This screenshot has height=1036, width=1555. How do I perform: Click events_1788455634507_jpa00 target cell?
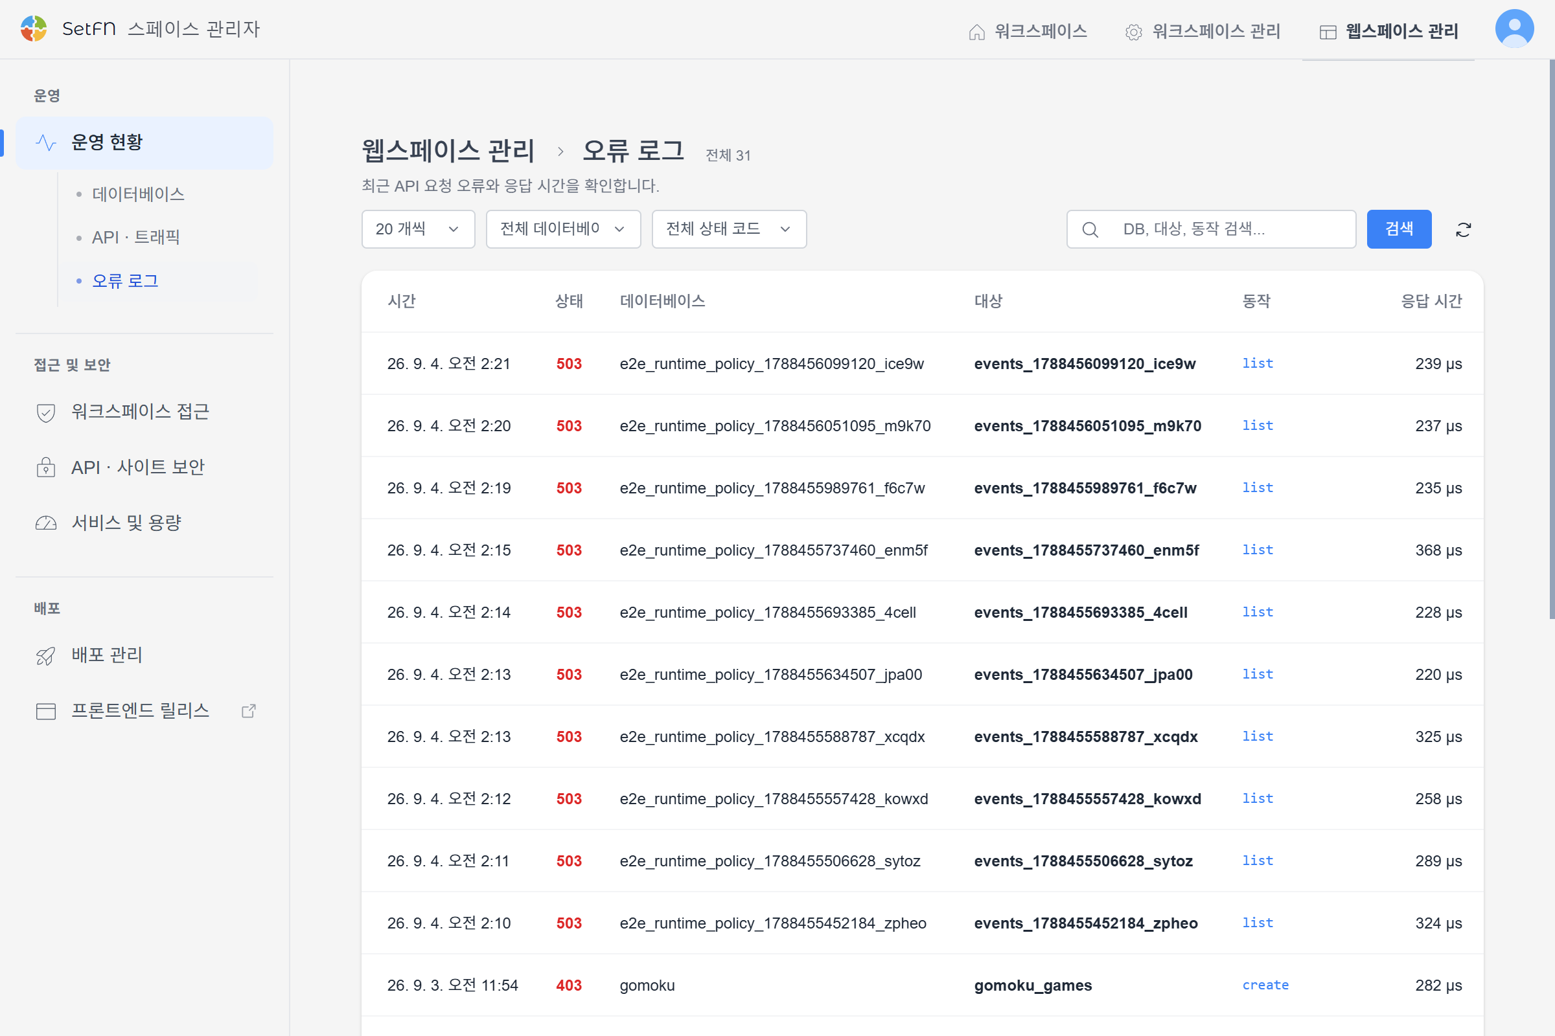(x=1083, y=675)
